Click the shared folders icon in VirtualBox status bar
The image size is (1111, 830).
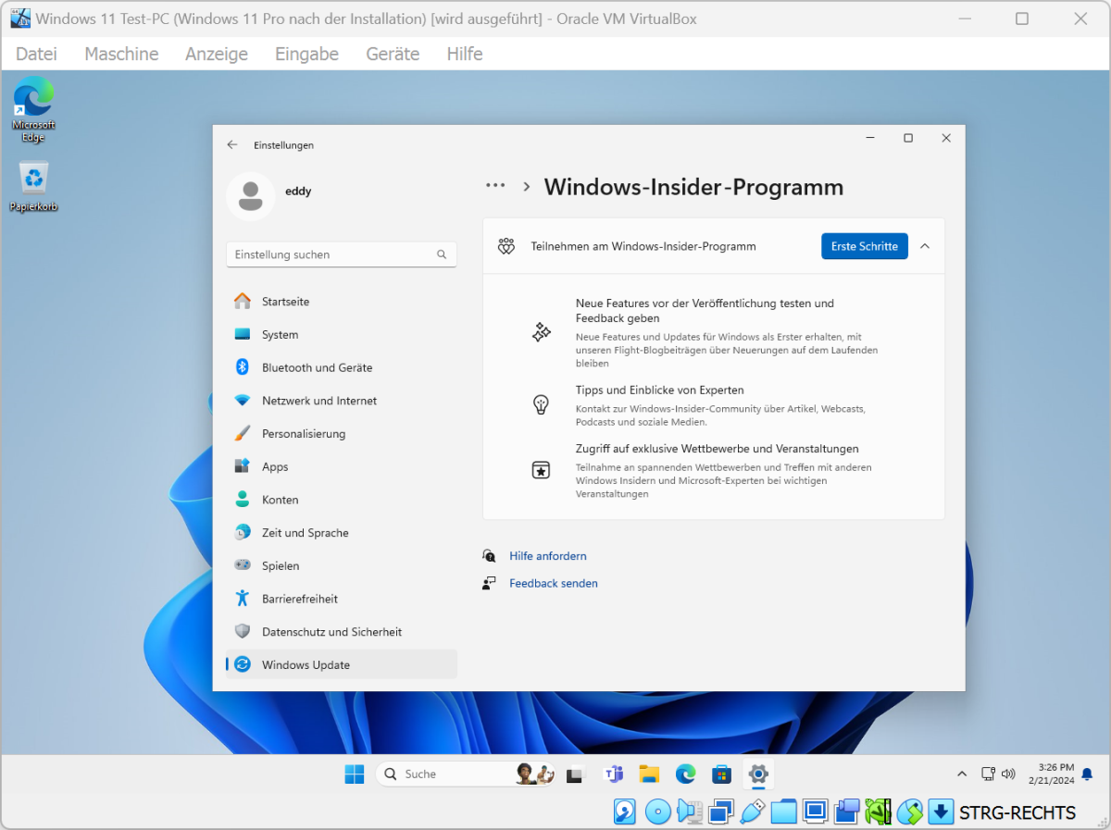[784, 811]
